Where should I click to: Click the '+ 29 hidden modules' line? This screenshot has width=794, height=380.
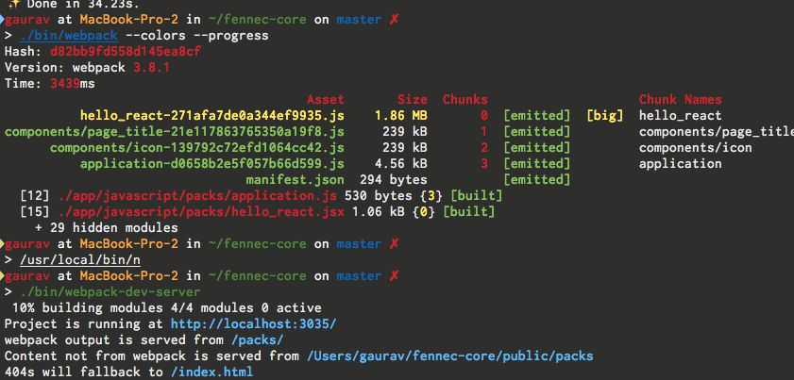coord(107,228)
